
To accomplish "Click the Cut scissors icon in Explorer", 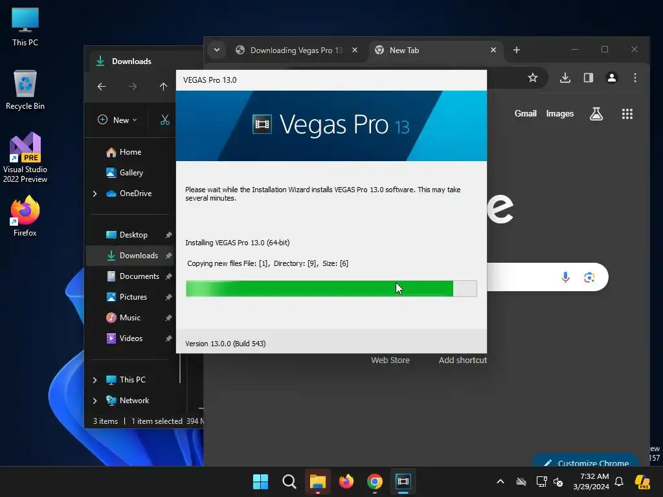I will coord(165,120).
